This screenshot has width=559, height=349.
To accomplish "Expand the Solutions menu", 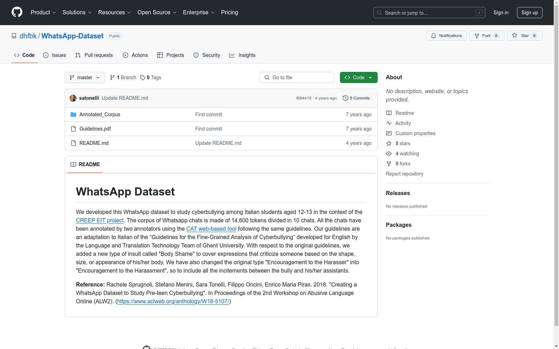I will 77,13.
